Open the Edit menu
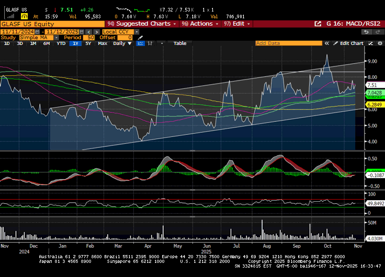 236,24
